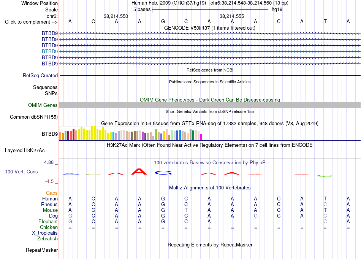Click the pale C in the Dog row
This screenshot has width=361, height=259.
tap(325, 216)
